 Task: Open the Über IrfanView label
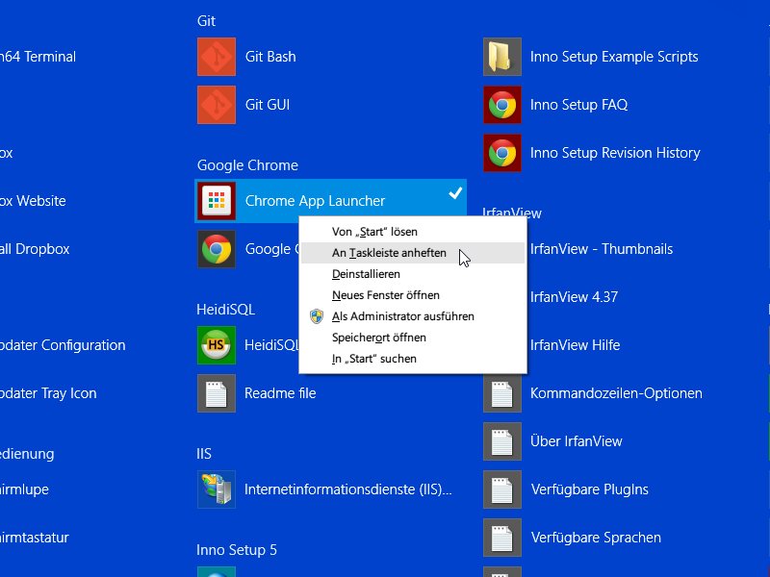point(577,441)
